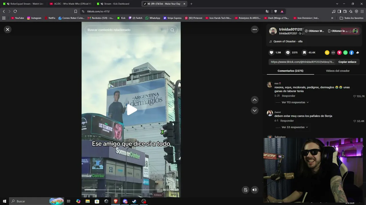Go to the previous video arrow

click(x=254, y=100)
